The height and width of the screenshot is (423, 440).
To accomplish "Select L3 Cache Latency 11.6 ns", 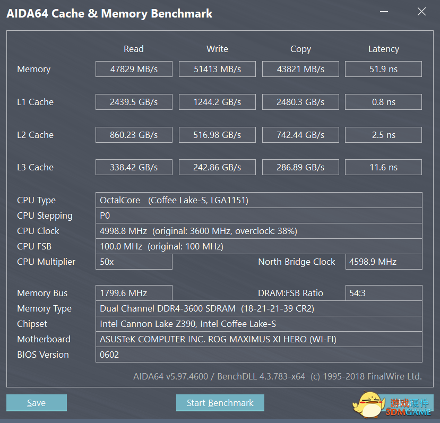I will tap(383, 167).
